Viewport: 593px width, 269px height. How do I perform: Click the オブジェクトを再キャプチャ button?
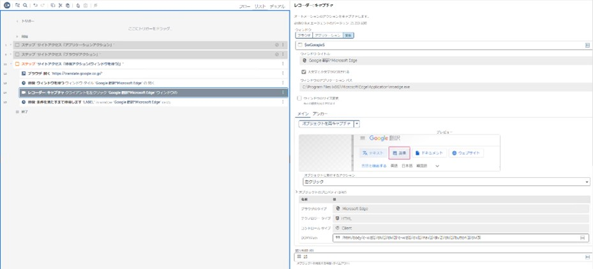326,124
